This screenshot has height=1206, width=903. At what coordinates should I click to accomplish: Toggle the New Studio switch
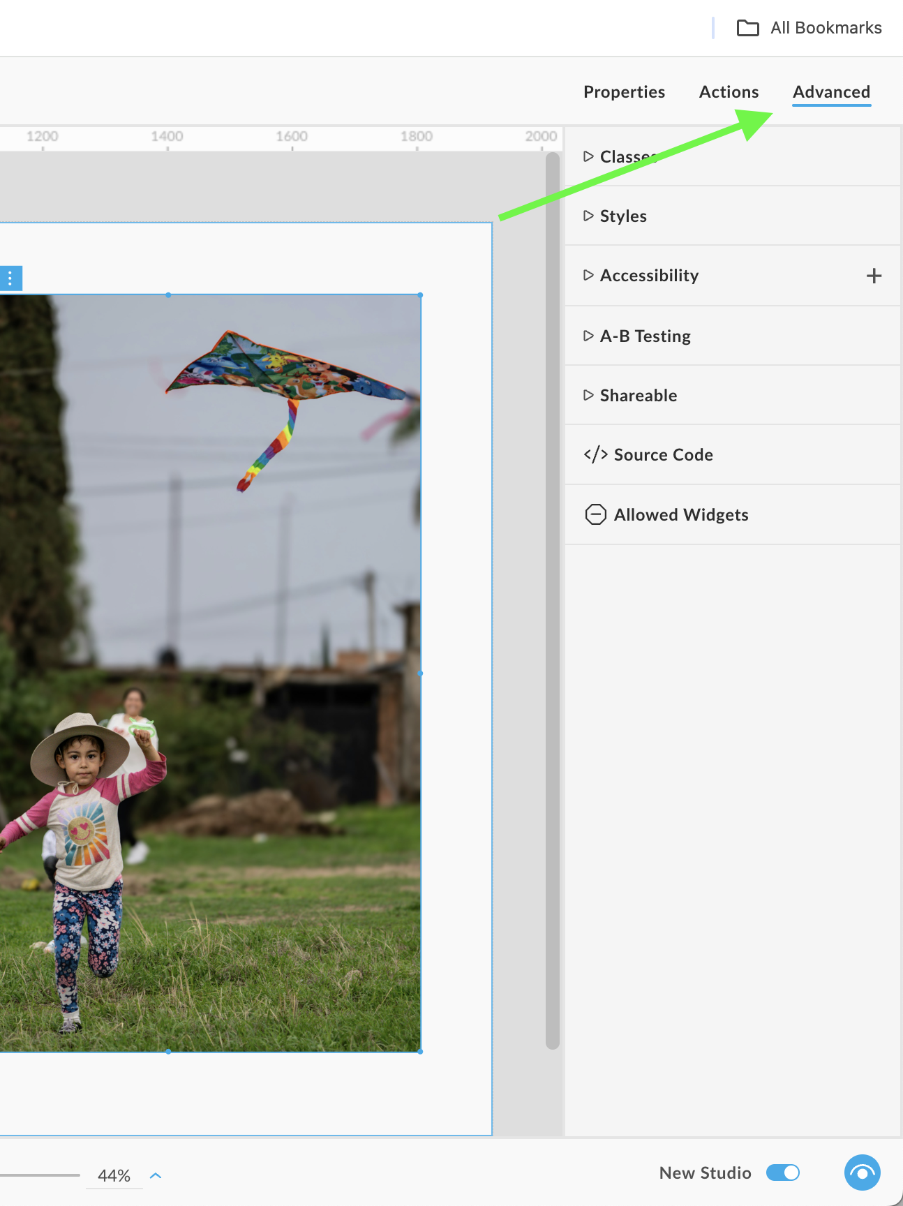point(782,1172)
